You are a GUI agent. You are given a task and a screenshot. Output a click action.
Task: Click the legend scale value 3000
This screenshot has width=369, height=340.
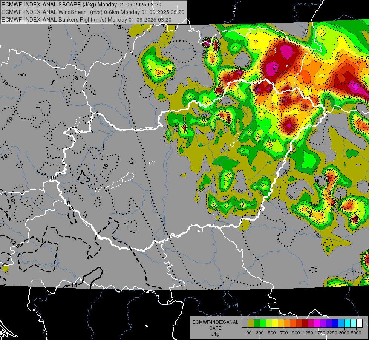[x=344, y=333]
